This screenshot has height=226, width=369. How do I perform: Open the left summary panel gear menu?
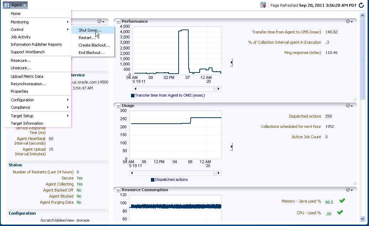tap(101, 21)
